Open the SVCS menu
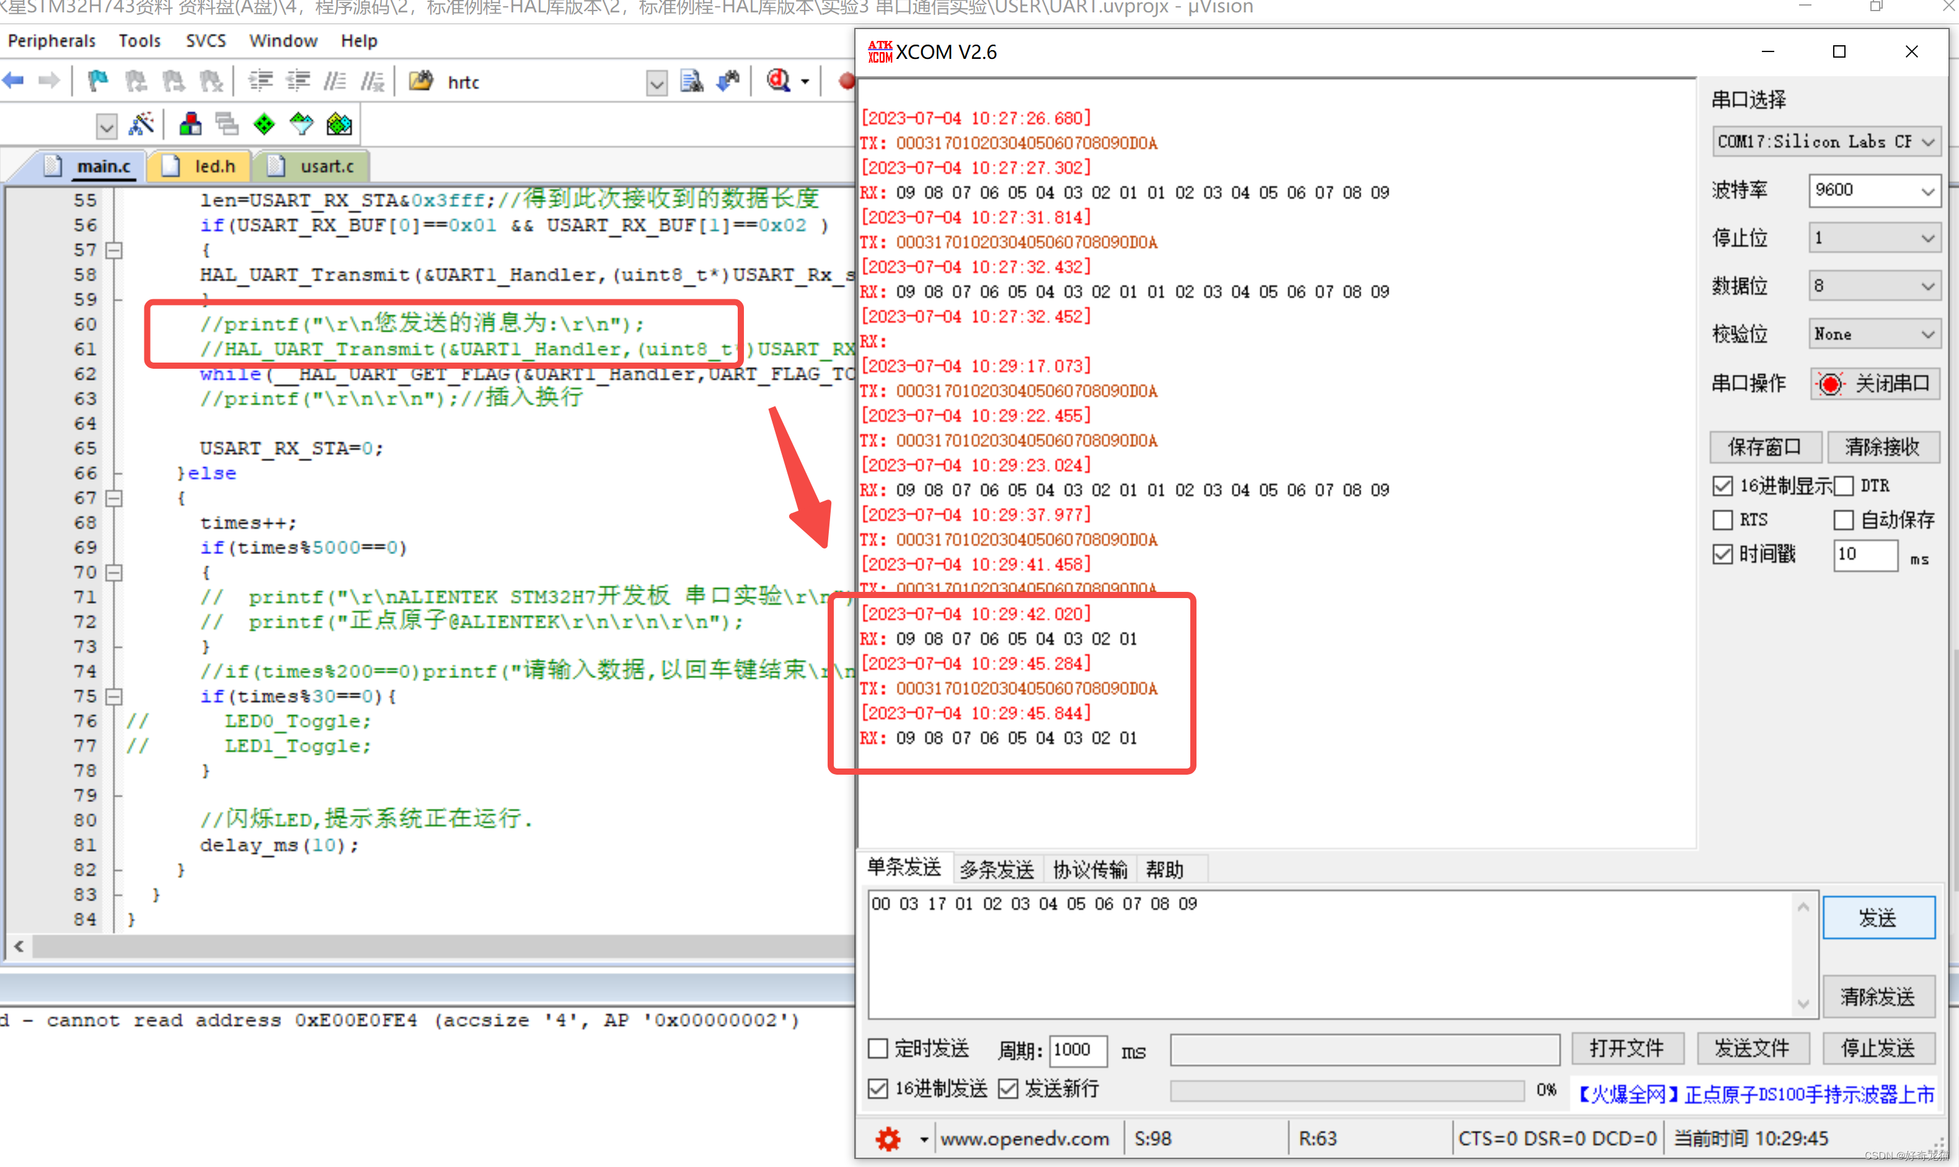 point(206,41)
